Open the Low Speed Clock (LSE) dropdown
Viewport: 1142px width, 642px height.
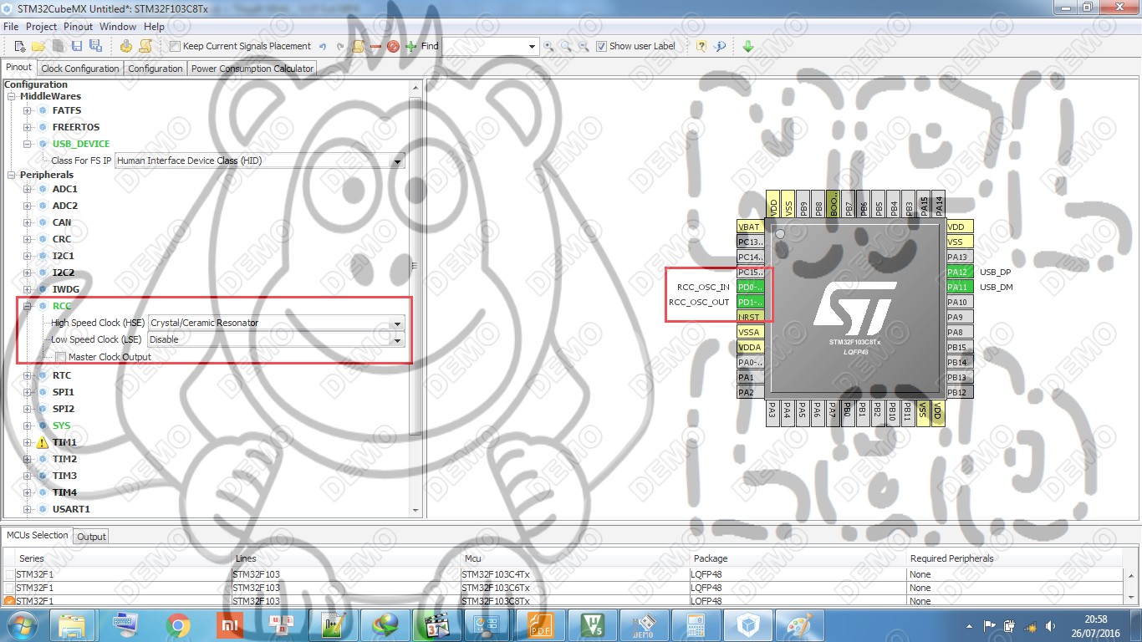[x=397, y=339]
